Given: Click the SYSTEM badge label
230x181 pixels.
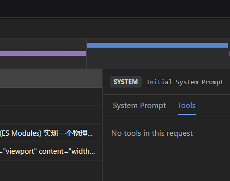Looking at the screenshot, I should [x=125, y=82].
